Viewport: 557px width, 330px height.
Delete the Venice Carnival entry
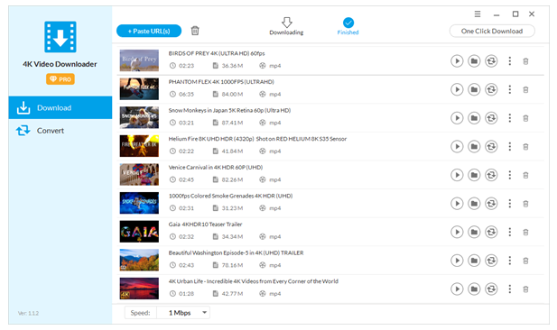point(525,175)
